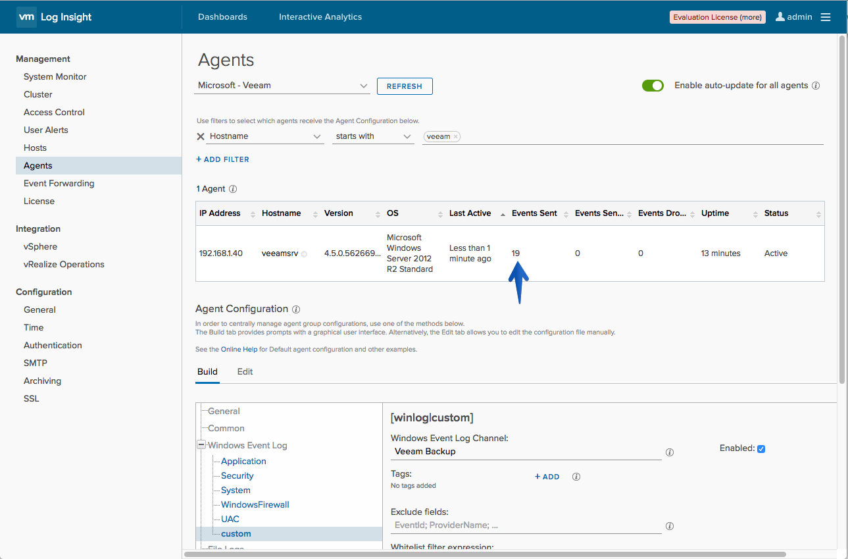Select Common in the config tree
848x559 pixels.
[x=226, y=429]
